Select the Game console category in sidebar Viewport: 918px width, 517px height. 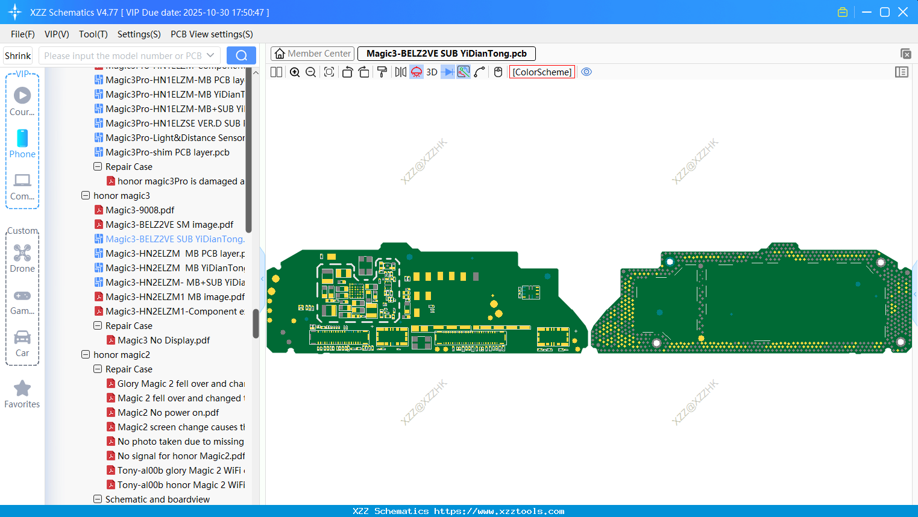point(22,301)
